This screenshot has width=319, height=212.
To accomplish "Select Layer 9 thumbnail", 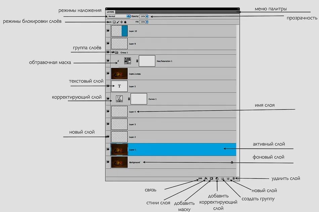I will pyautogui.click(x=119, y=44).
